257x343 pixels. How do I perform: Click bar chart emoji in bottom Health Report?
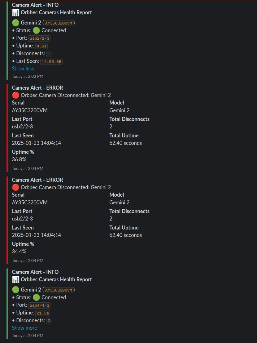coord(15,279)
